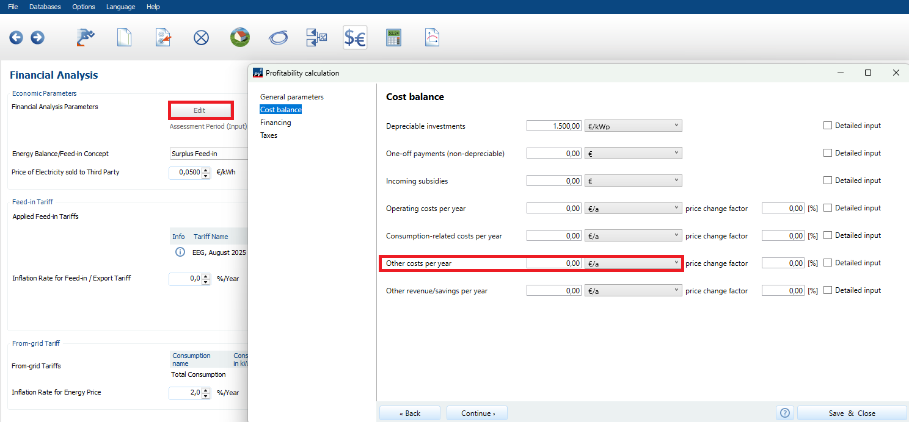Expand the One-off payments unit dropdown
Screen dimensions: 909x422
633,153
